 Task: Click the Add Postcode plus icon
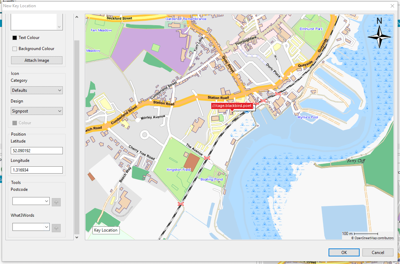coord(56,202)
